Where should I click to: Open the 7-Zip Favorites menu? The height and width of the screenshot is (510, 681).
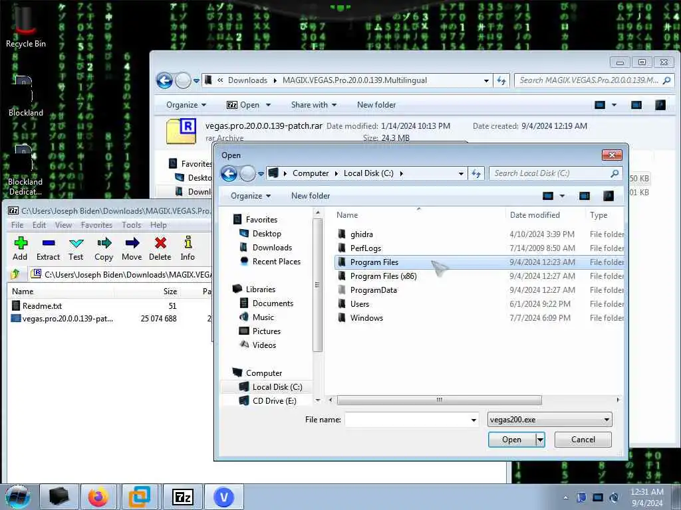tap(96, 224)
